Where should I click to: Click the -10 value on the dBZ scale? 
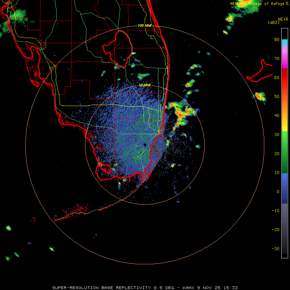click(x=275, y=211)
